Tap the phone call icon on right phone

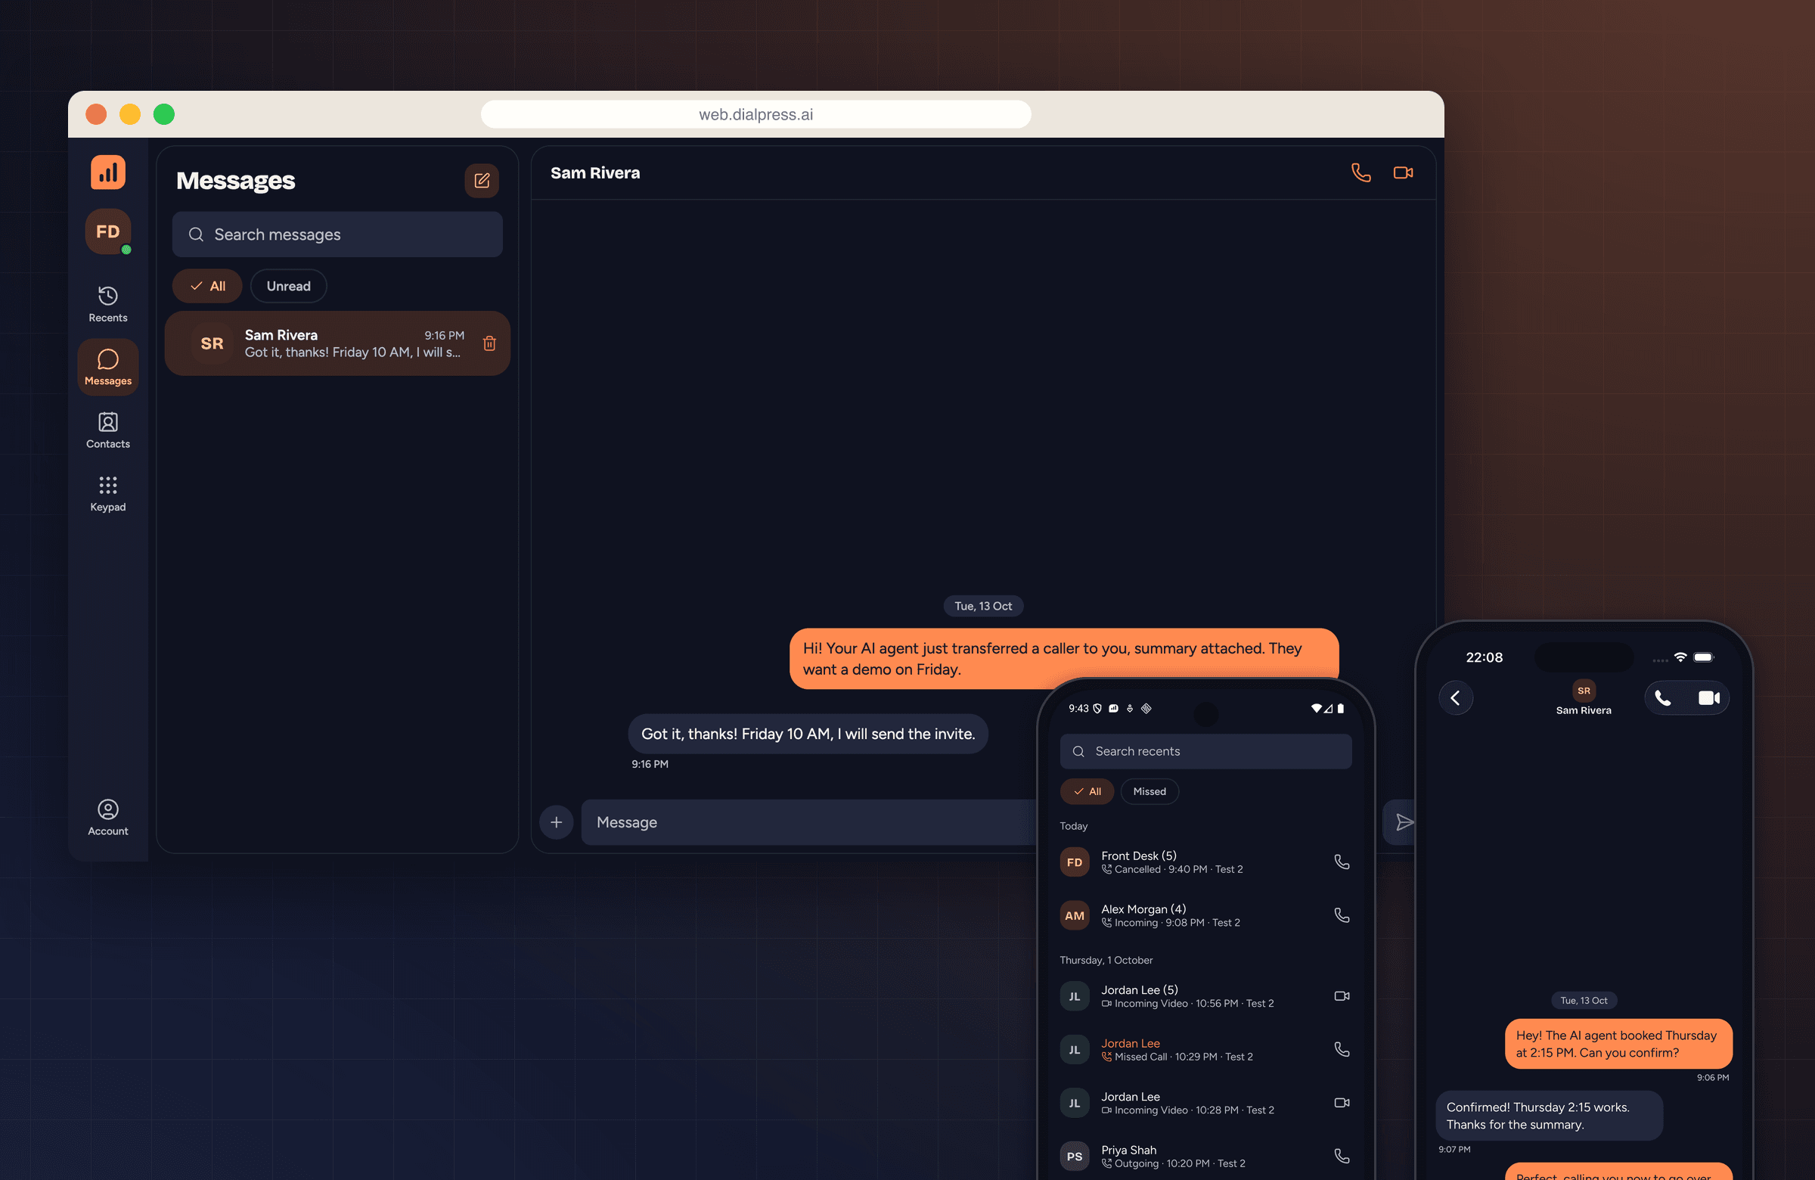pos(1663,698)
